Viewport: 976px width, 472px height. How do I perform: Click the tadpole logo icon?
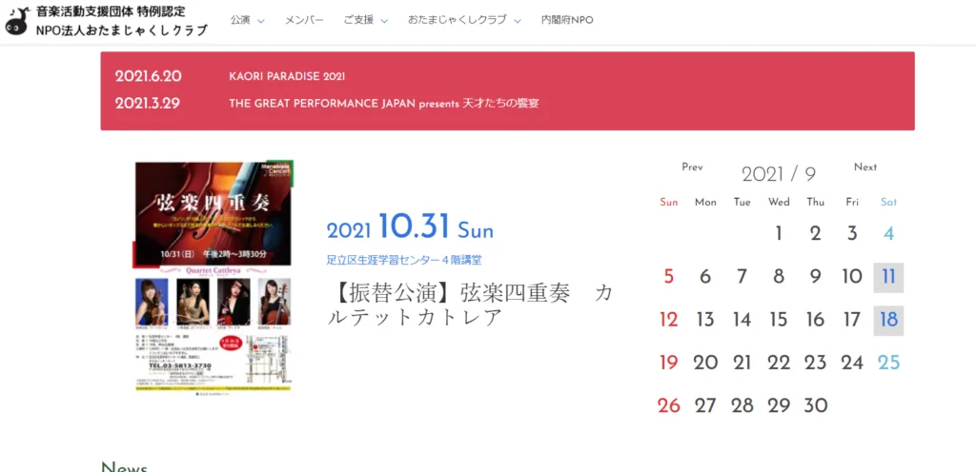17,21
